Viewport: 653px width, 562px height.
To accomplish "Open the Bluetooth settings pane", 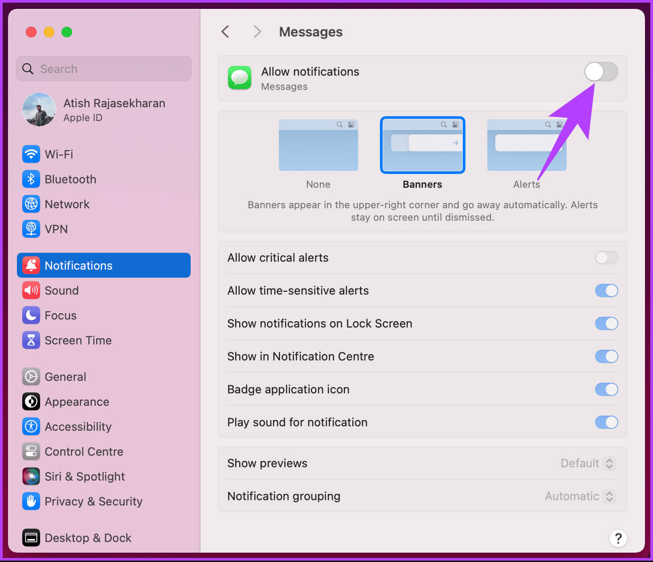I will [104, 179].
